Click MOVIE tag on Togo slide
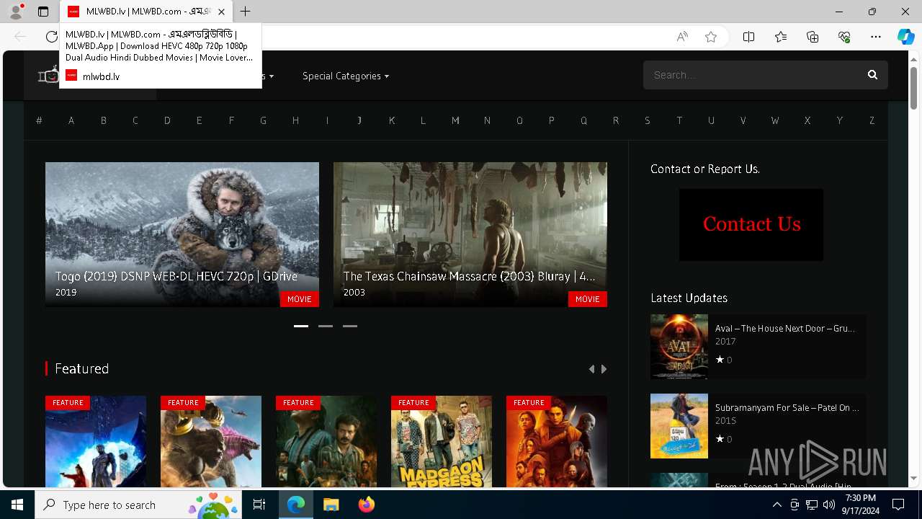The height and width of the screenshot is (519, 922). [x=300, y=299]
